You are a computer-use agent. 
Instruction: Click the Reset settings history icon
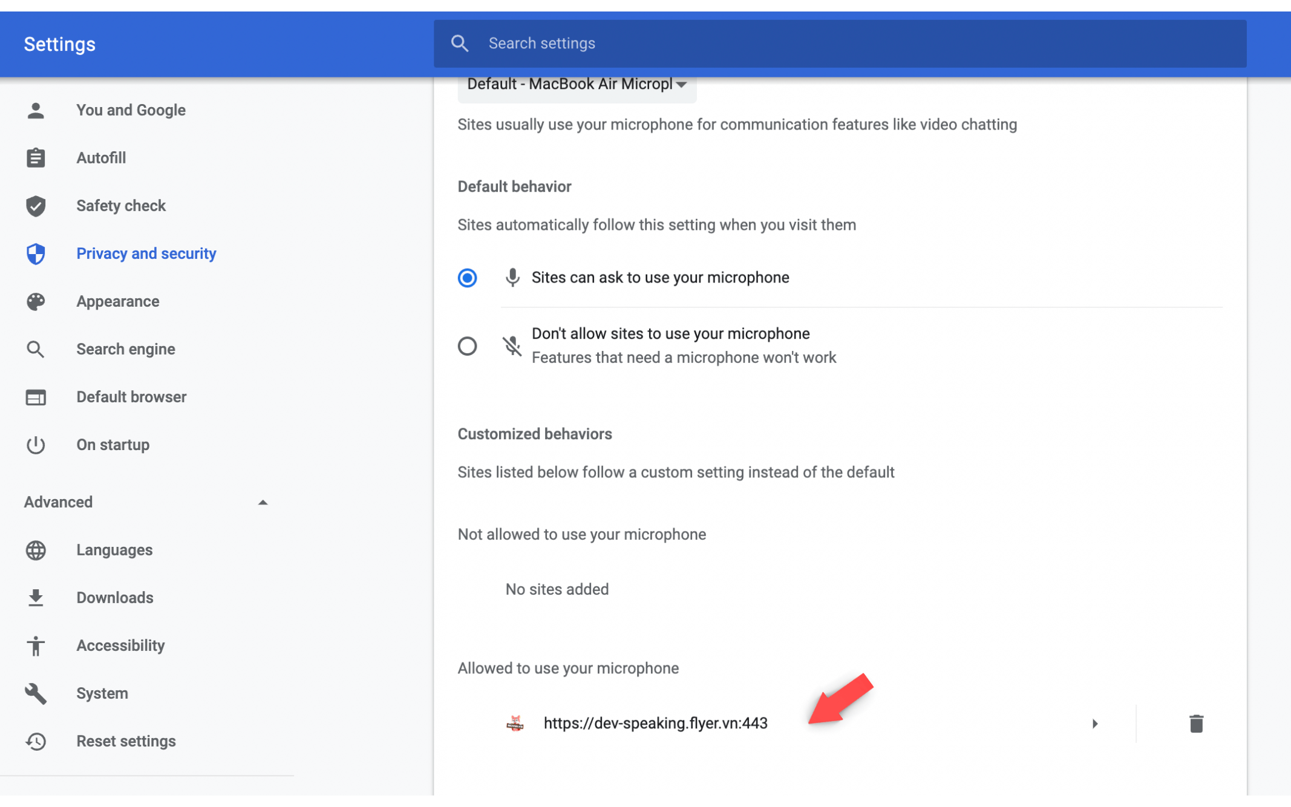point(36,741)
